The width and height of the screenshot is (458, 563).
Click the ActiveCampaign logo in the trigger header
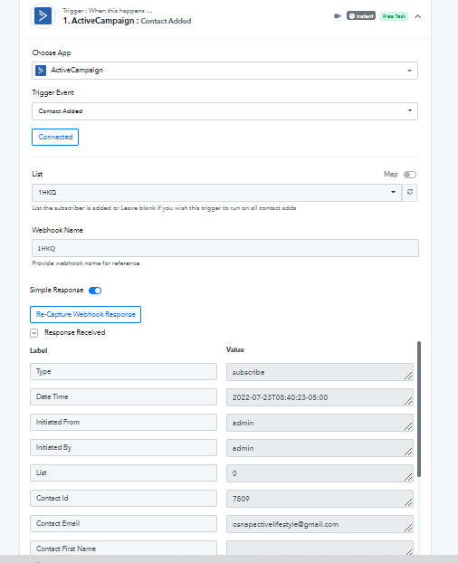[x=43, y=15]
